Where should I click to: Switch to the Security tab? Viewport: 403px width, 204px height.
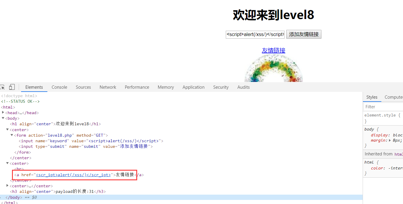click(221, 87)
